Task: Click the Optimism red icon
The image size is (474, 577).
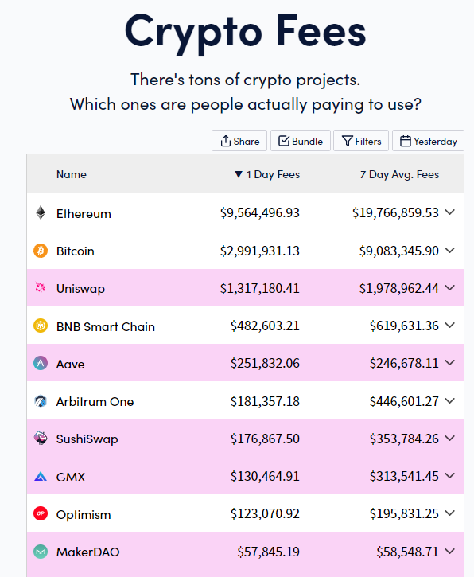Action: point(41,513)
